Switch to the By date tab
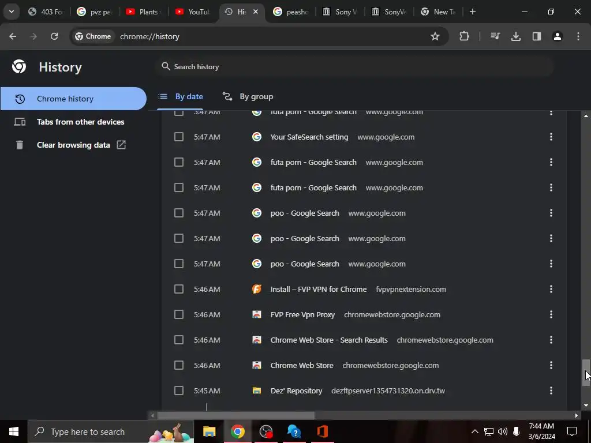This screenshot has width=591, height=443. [x=180, y=97]
